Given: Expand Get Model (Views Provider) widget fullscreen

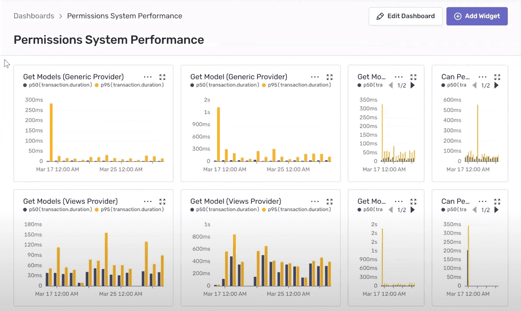Looking at the screenshot, I should [329, 202].
